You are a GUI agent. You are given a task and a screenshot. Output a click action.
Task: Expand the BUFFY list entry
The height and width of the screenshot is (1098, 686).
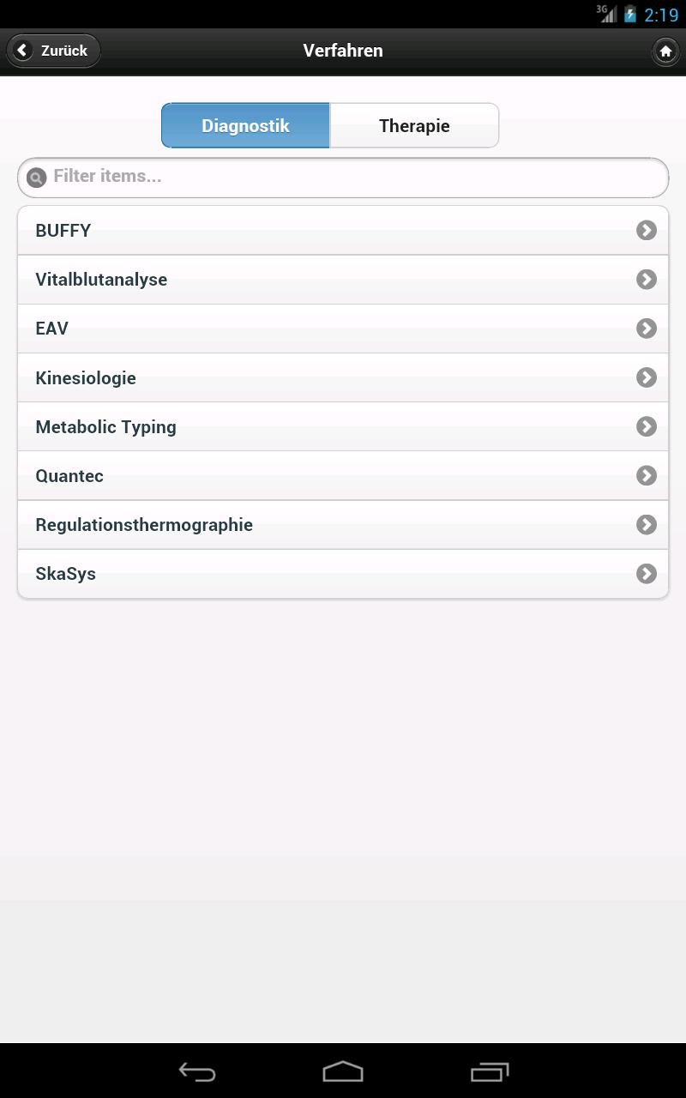(x=343, y=230)
